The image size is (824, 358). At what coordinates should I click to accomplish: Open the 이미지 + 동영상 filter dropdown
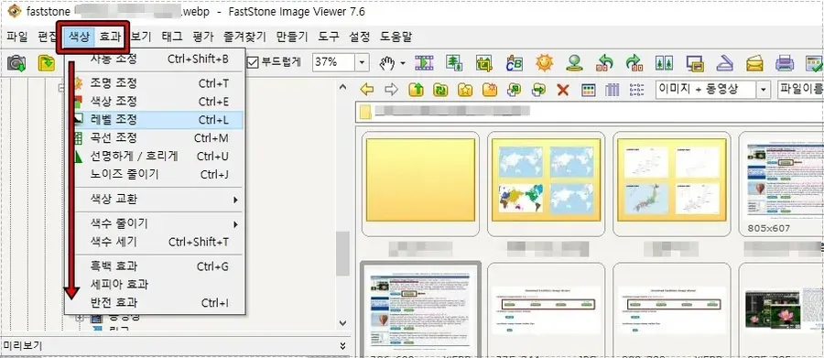pos(764,90)
